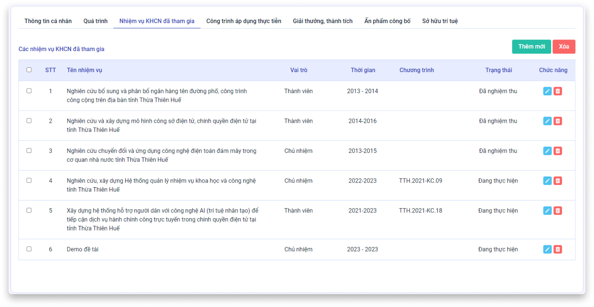Click program code TTH.2021-KC.18
Viewport: 594px width, 307px height.
point(420,210)
